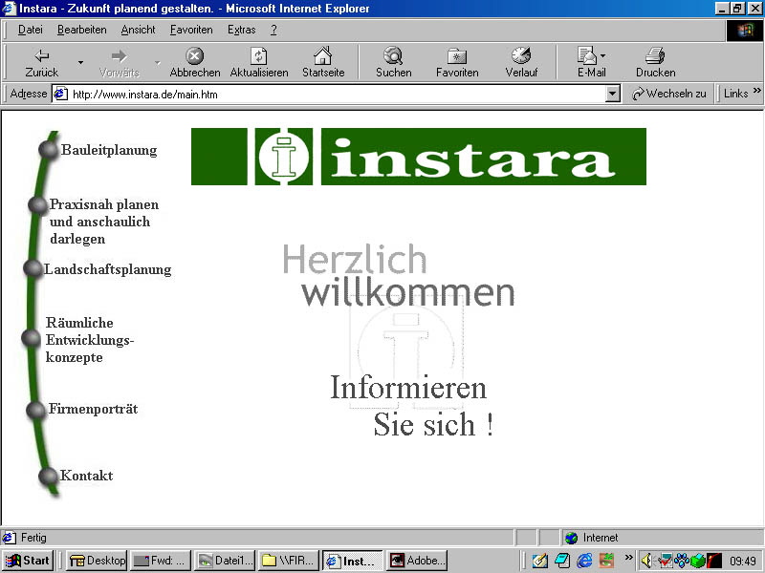Open the Favoriten menu

[190, 30]
